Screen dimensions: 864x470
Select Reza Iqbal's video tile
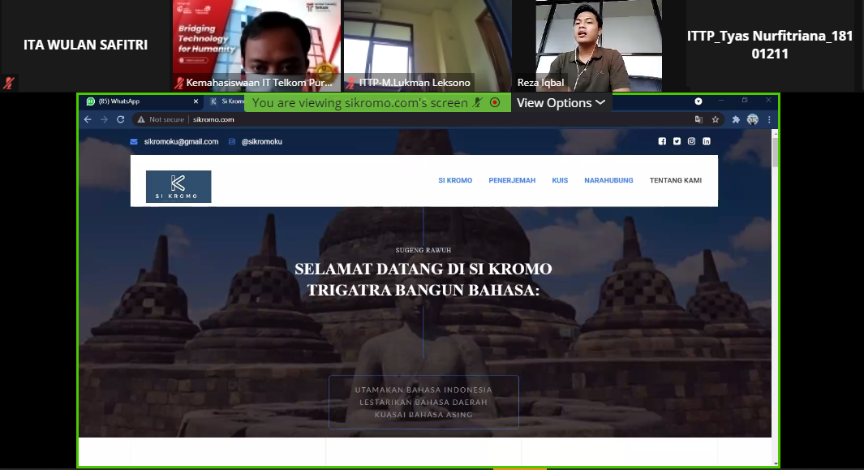click(x=599, y=45)
